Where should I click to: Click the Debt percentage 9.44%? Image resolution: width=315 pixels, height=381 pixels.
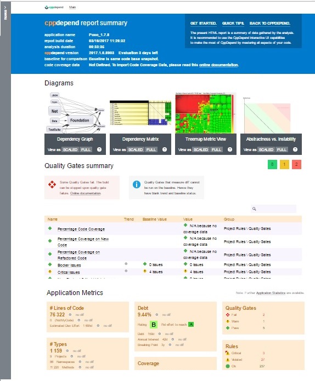tap(144, 314)
